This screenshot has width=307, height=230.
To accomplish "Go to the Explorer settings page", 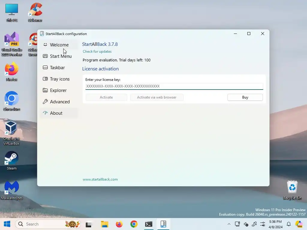I will (x=59, y=90).
